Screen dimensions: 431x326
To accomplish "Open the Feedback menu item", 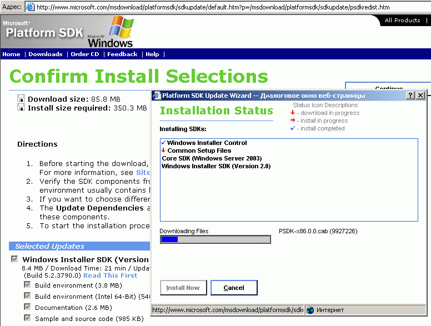I will click(x=122, y=54).
